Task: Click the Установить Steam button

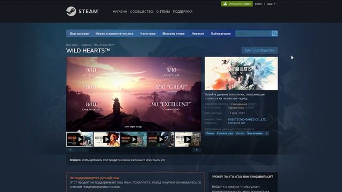Action: click(237, 4)
